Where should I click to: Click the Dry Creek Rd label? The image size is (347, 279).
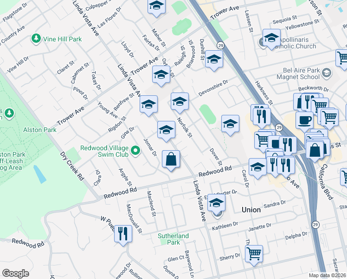(x=72, y=166)
